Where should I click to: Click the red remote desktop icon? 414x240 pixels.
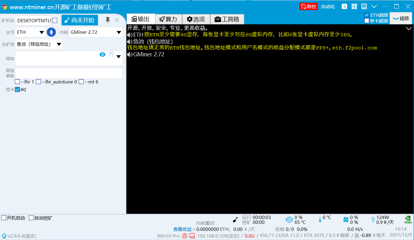pos(192,236)
